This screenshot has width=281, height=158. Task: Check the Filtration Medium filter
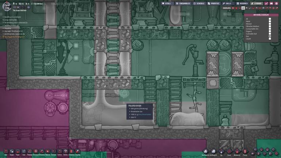tap(270, 26)
